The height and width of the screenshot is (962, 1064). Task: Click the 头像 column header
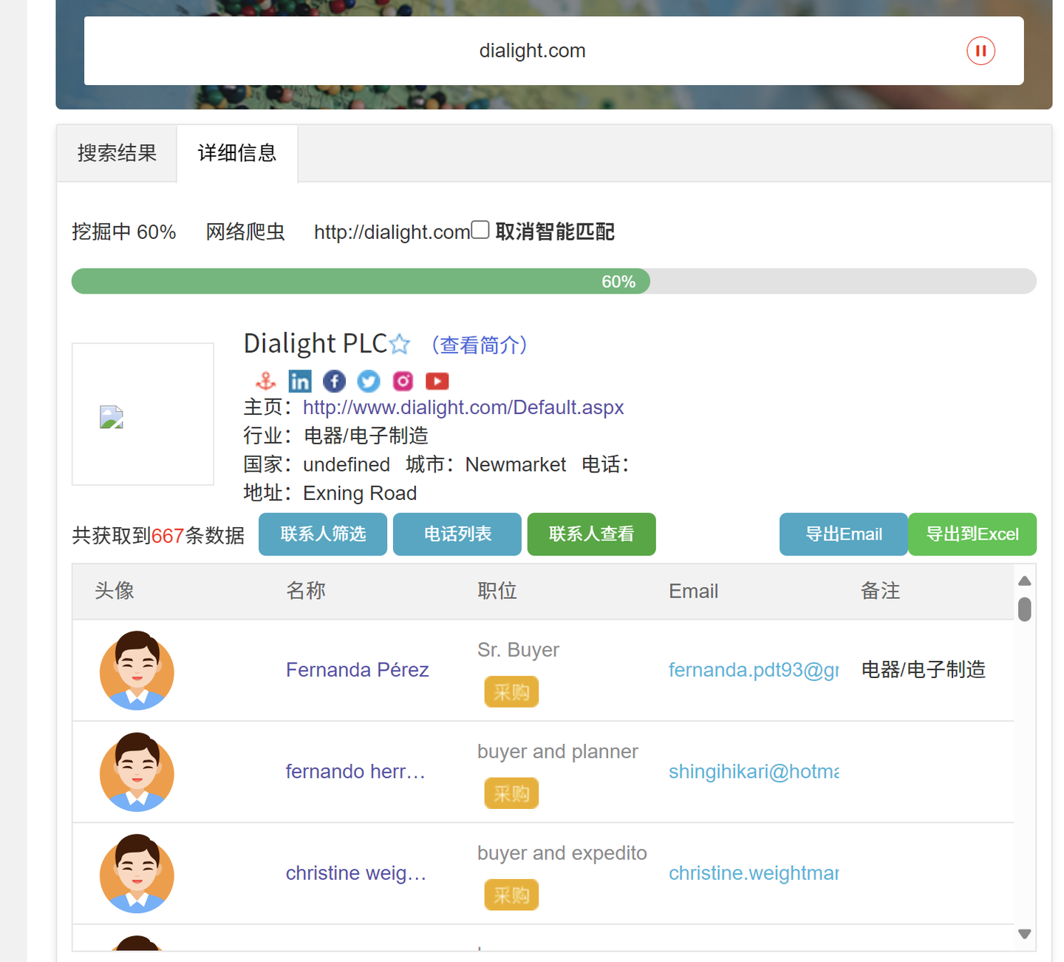pyautogui.click(x=115, y=591)
